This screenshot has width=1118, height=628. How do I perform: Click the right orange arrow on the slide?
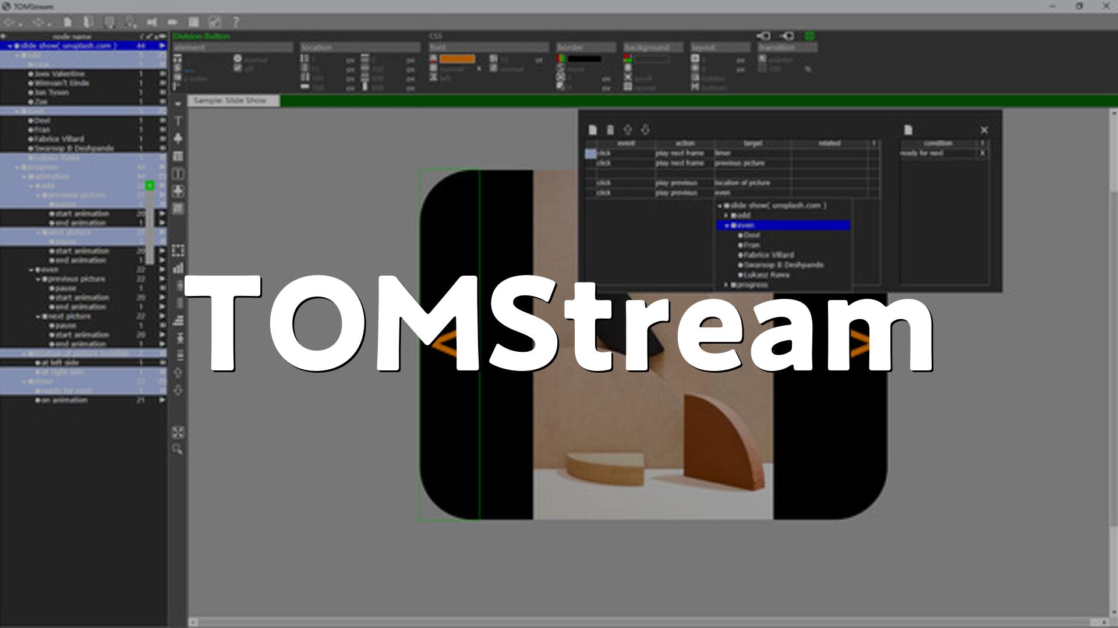[859, 344]
